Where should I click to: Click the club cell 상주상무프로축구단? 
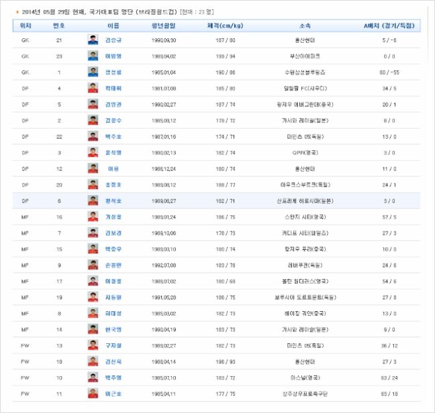305,394
